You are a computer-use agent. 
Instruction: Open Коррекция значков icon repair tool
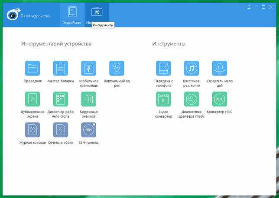pyautogui.click(x=89, y=99)
